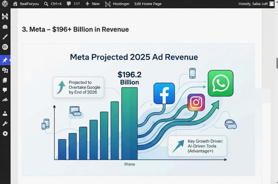Click the play-circle collapse menu icon

[x=5, y=134]
